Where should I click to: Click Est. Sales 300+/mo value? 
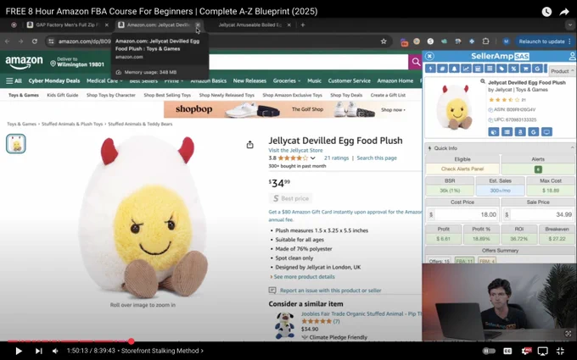pos(500,191)
